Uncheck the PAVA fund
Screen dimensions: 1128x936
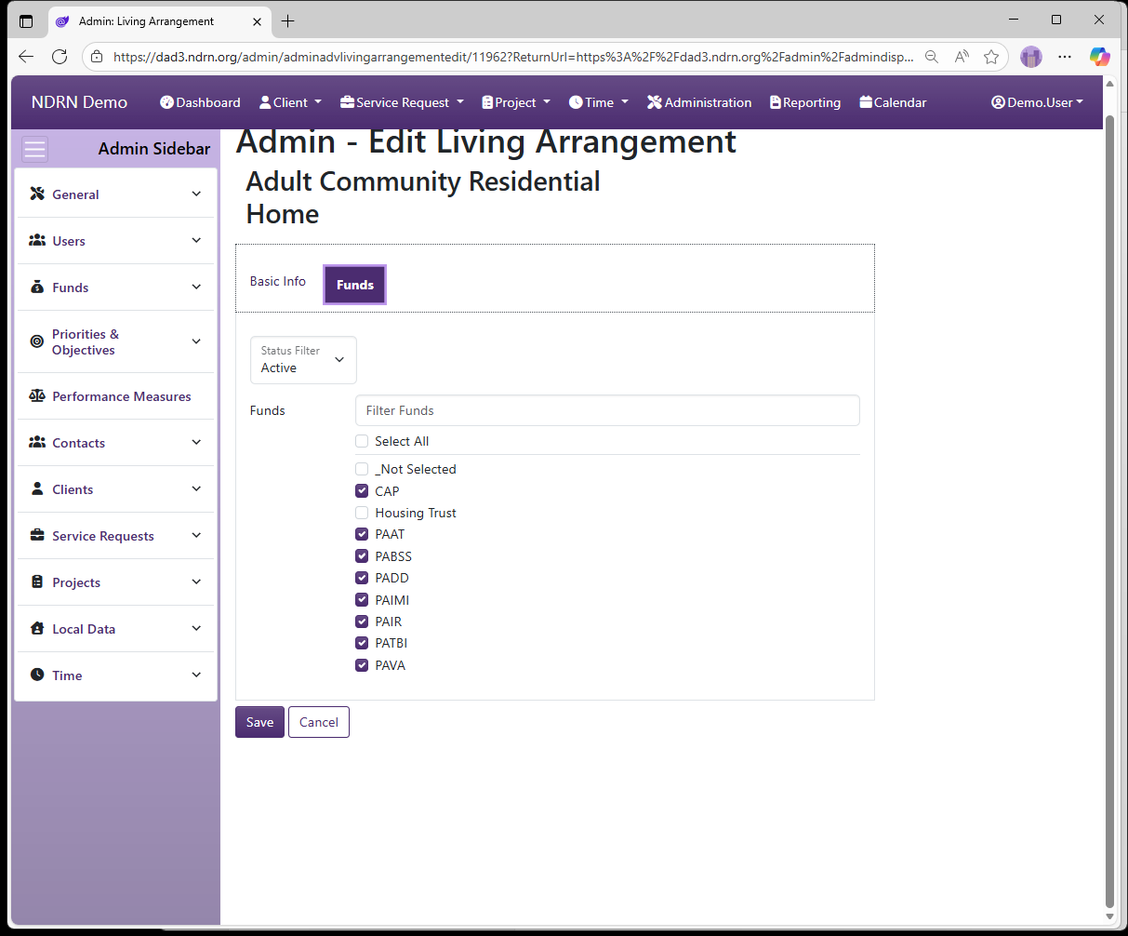362,665
